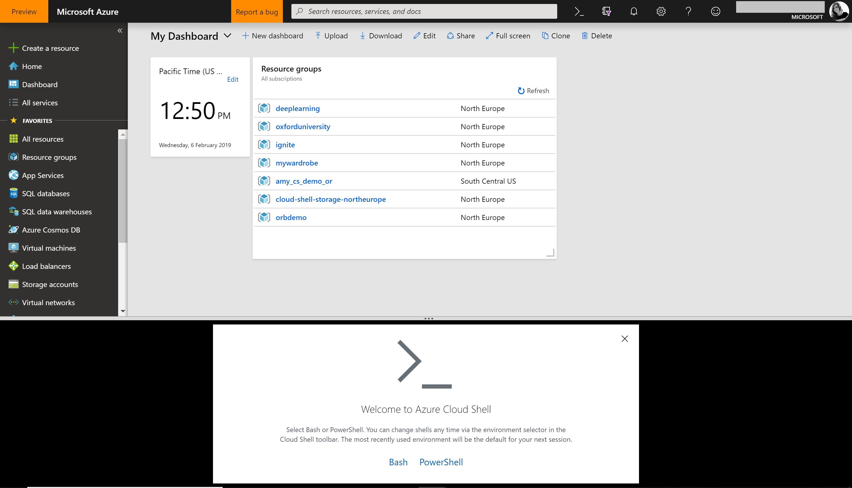The image size is (852, 488).
Task: Click the search resources input field
Action: [x=424, y=11]
